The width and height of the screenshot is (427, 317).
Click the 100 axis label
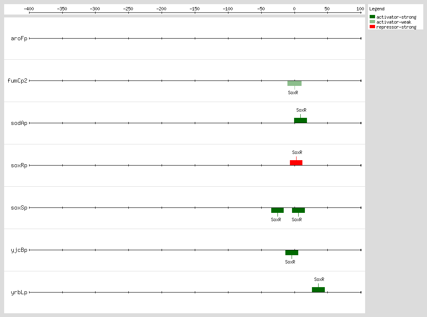point(360,9)
